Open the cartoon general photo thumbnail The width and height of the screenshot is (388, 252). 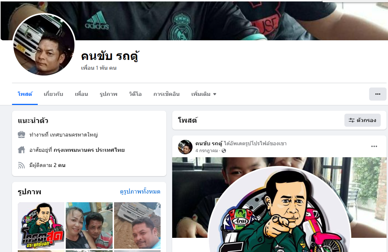41,225
